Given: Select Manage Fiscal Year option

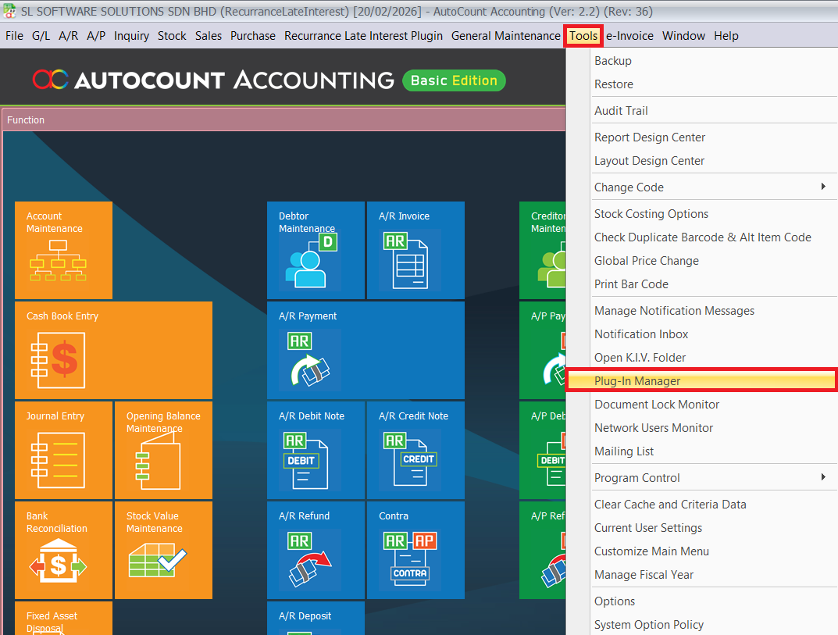Looking at the screenshot, I should [644, 575].
